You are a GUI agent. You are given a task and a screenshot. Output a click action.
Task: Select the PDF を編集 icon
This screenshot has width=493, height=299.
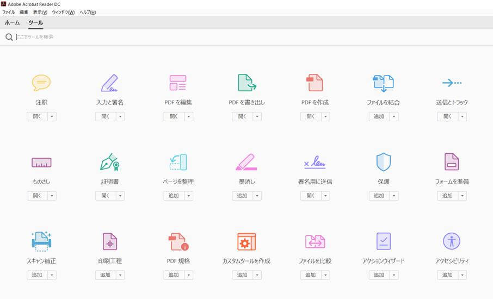click(178, 83)
